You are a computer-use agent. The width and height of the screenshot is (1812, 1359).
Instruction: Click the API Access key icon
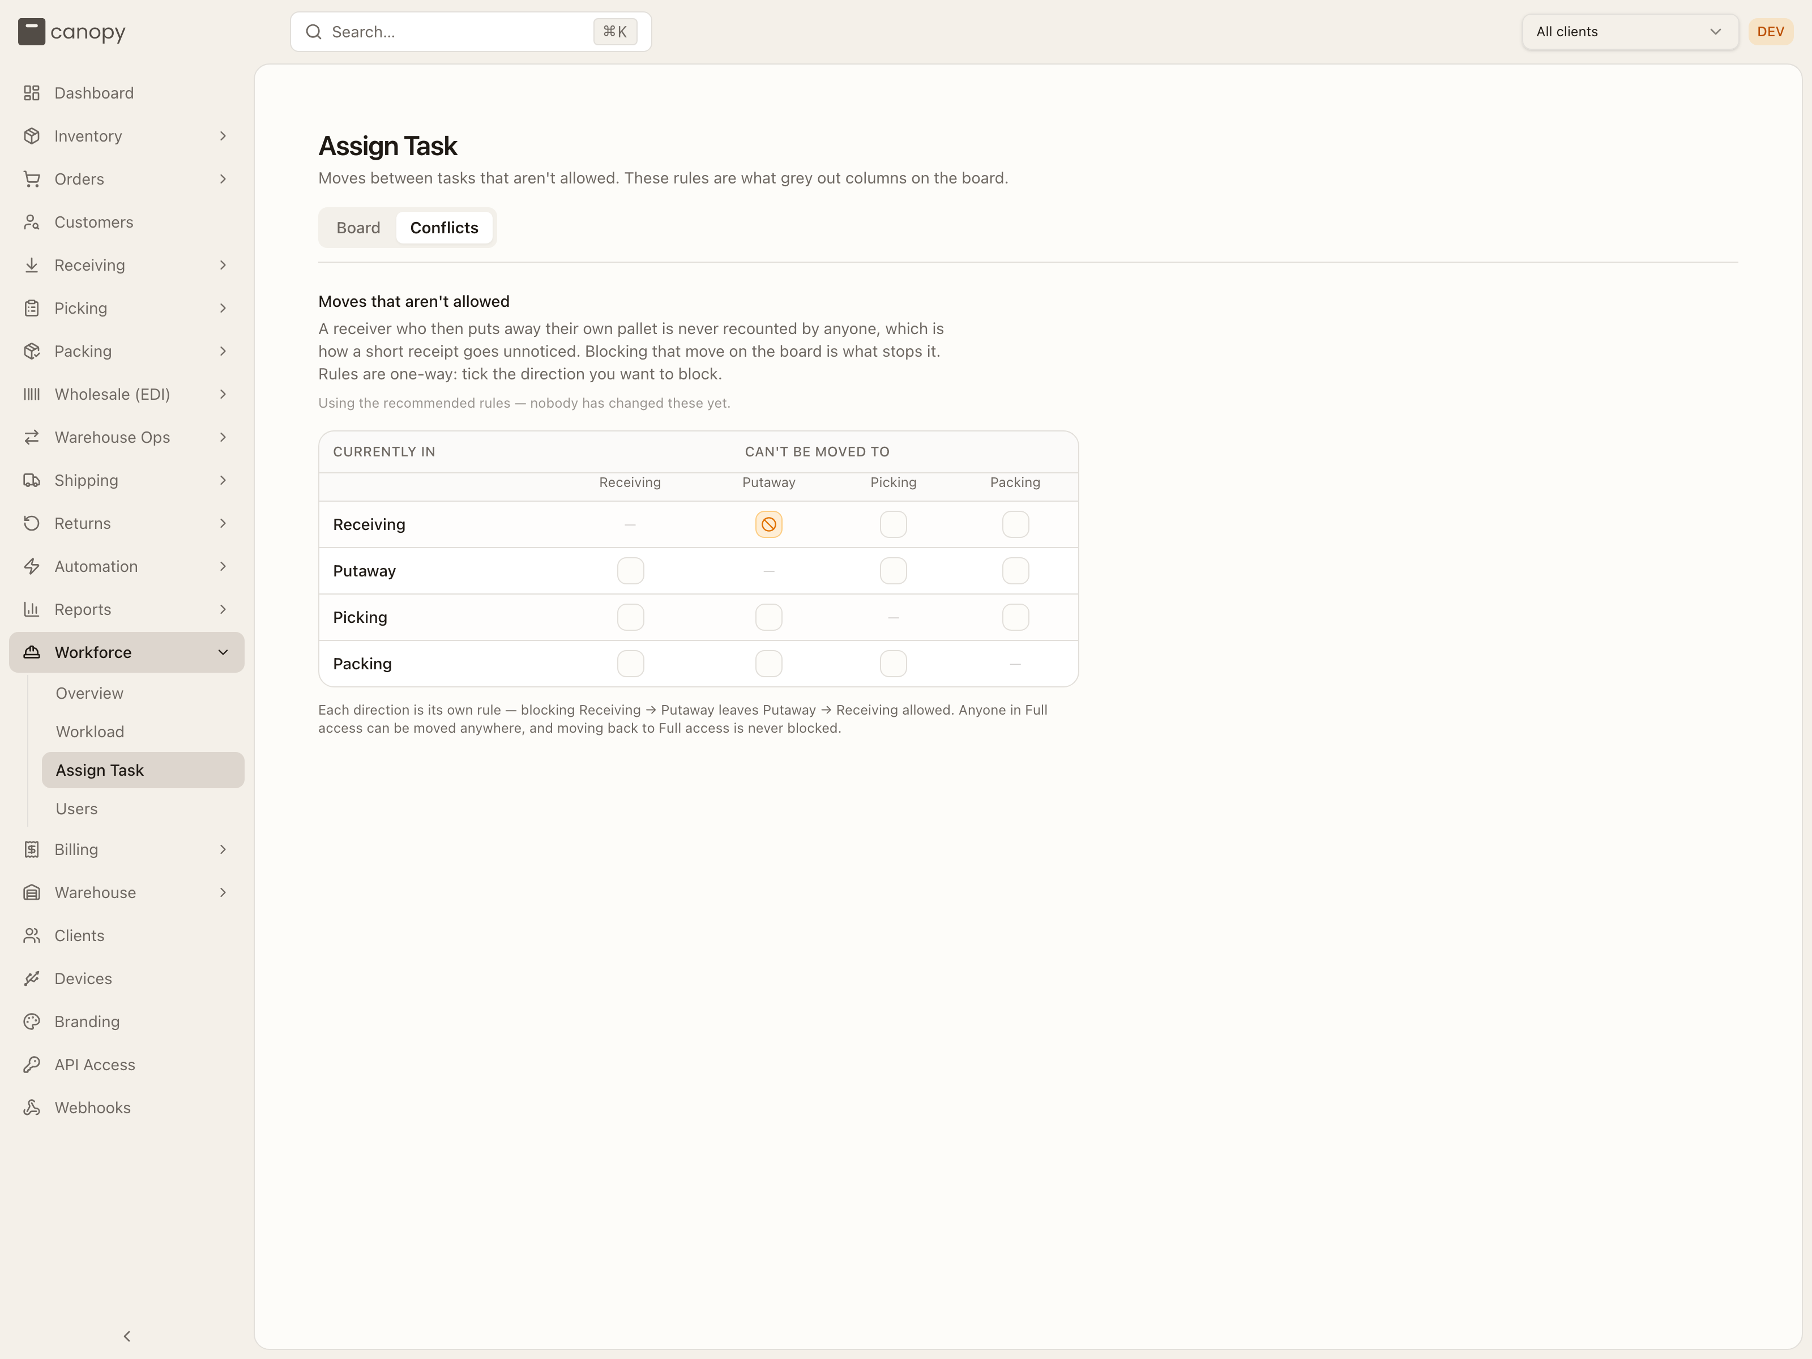point(31,1064)
